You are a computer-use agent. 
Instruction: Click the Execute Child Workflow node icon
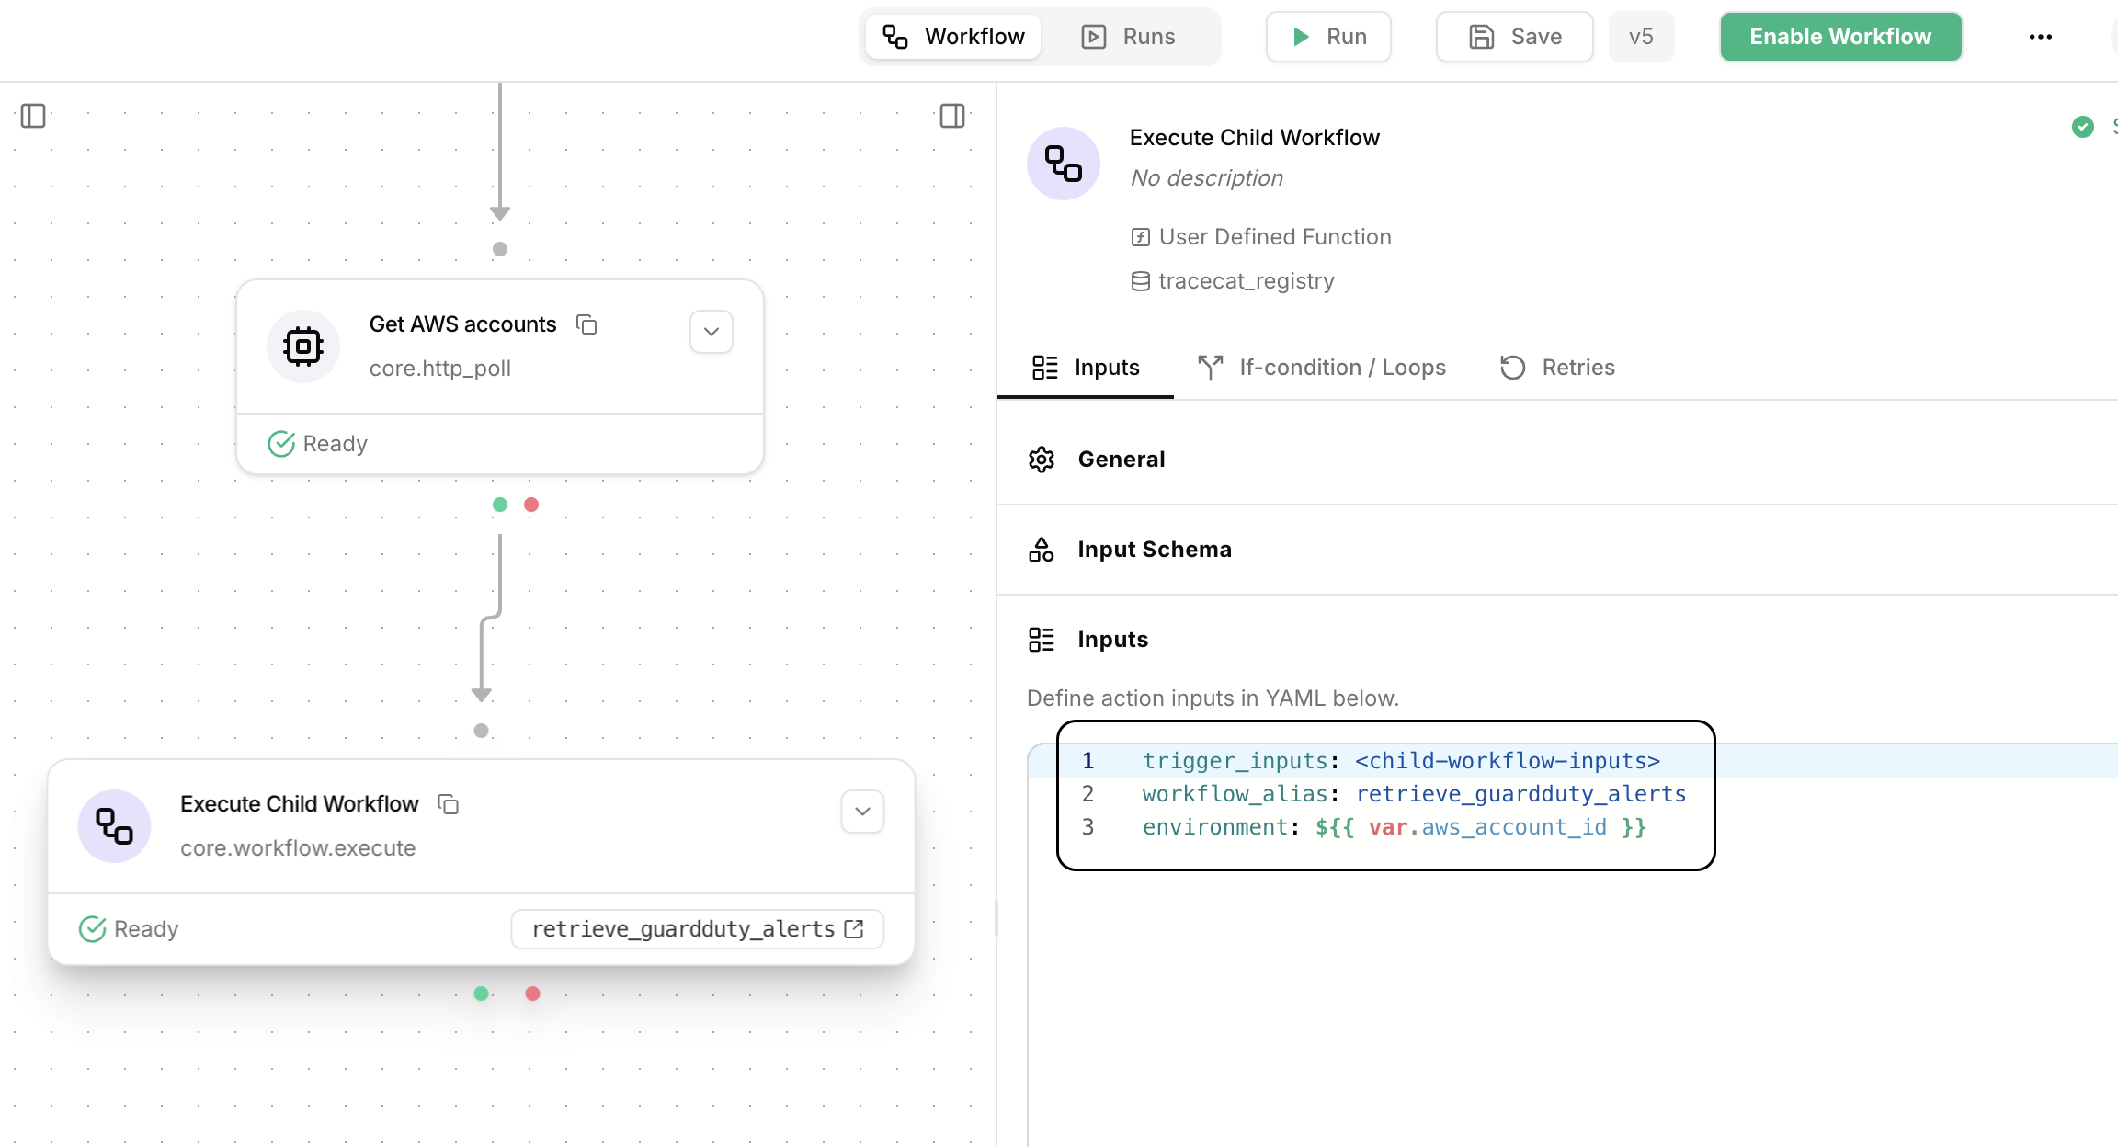(x=115, y=826)
